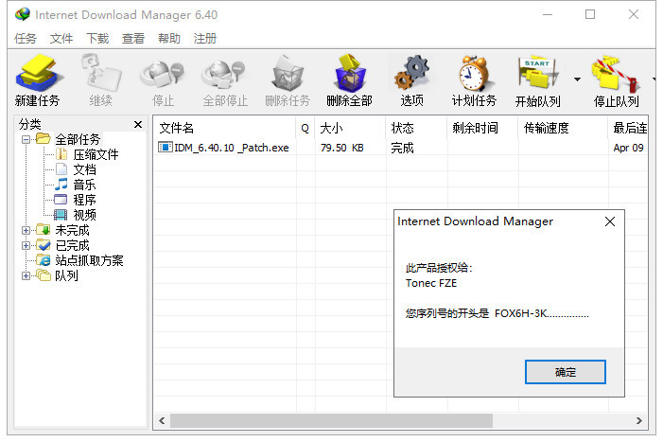663x442 pixels.
Task: Open the 任务 menu
Action: [x=26, y=39]
